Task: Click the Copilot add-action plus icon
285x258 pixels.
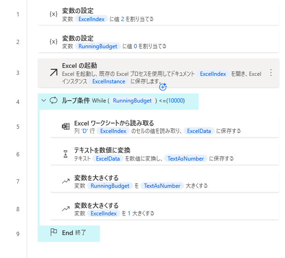Action: point(163,87)
